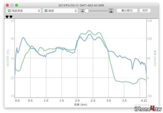The image size is (163, 113).
Task: Click the stepper arrows on 速度 popup
Action: [76, 11]
